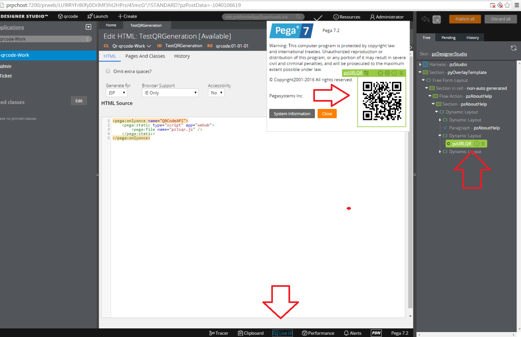Select the Ticket item in the left sidebar

[x=6, y=76]
